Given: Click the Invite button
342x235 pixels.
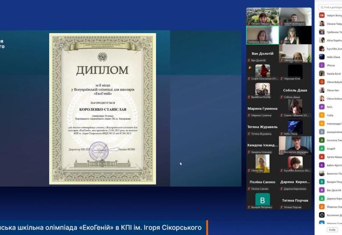Looking at the screenshot, I should click(x=332, y=229).
